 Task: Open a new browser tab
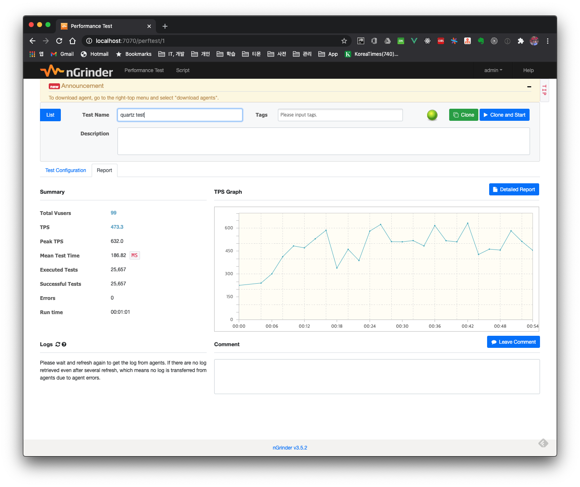165,26
